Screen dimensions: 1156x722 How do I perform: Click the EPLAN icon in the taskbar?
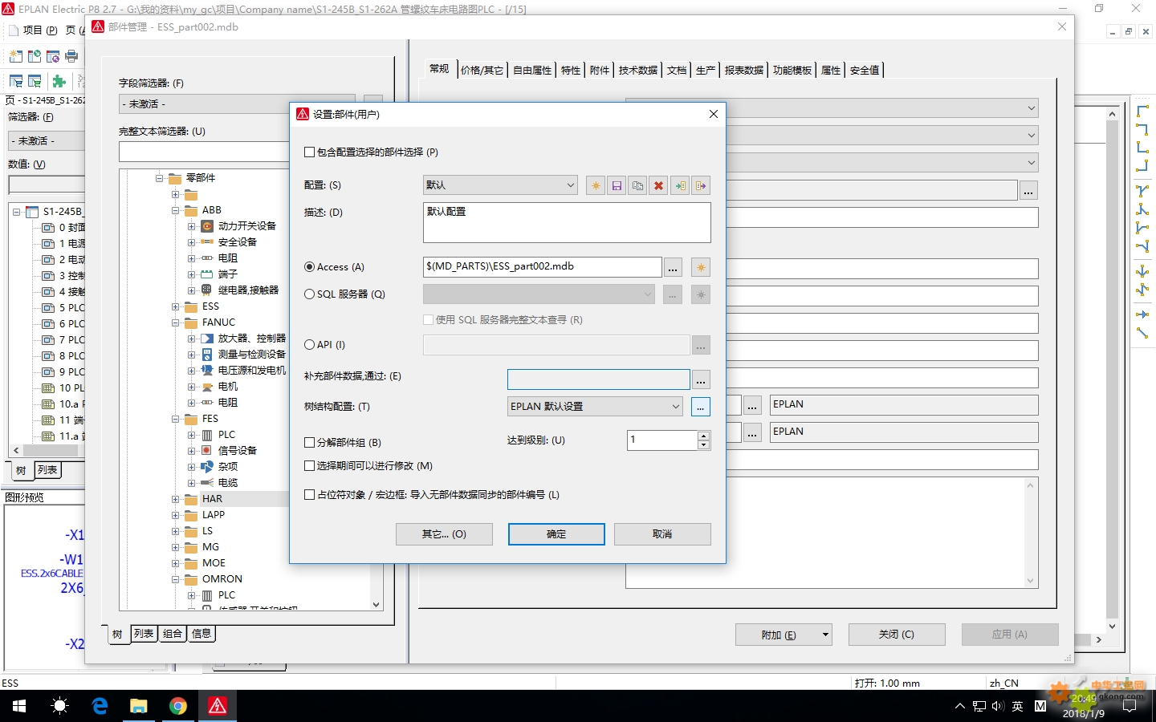218,706
